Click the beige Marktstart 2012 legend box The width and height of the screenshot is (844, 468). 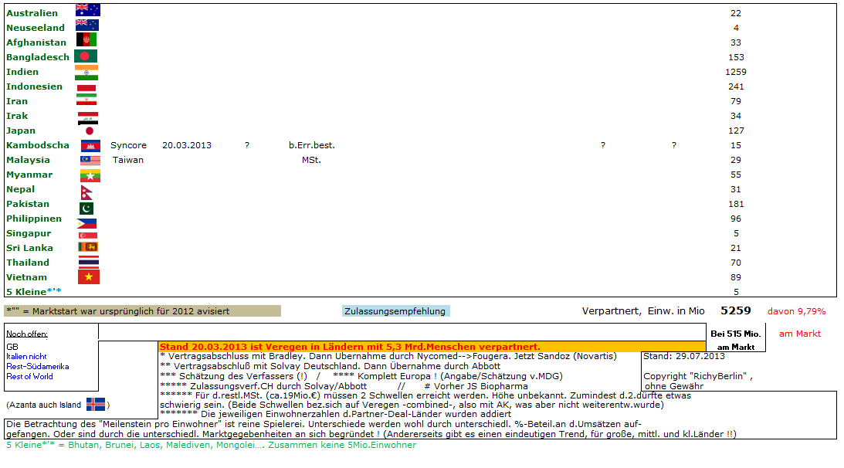coord(143,311)
